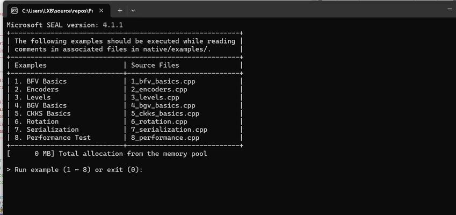This screenshot has height=215, width=456.
Task: Click the 2. Encoders entry
Action: pyautogui.click(x=37, y=89)
